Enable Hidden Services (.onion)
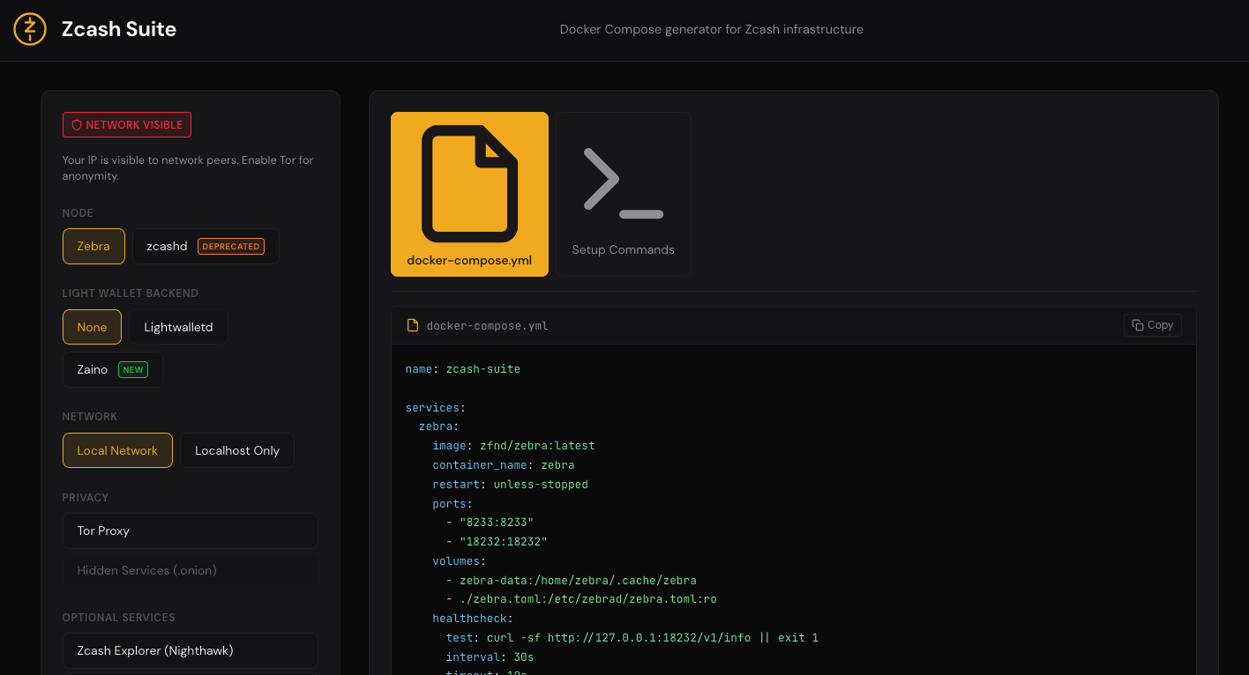This screenshot has width=1249, height=675. point(190,570)
